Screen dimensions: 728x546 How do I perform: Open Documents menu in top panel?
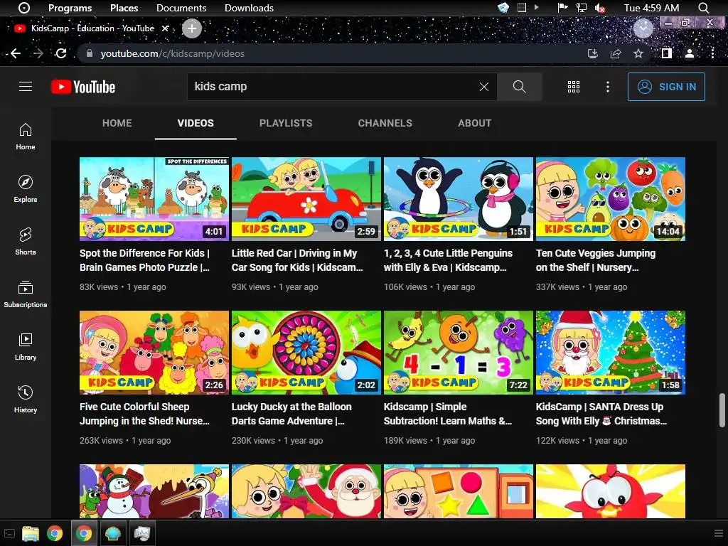[x=181, y=8]
